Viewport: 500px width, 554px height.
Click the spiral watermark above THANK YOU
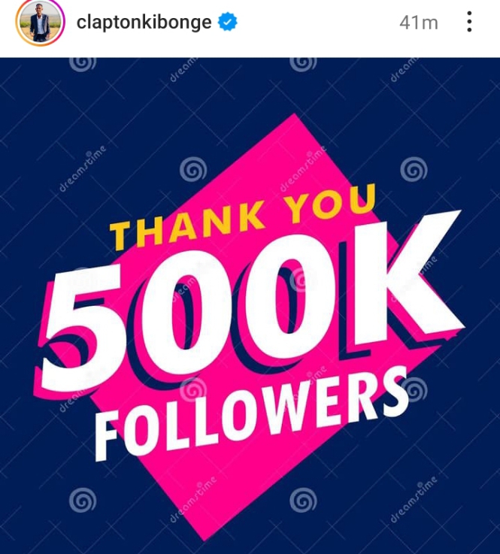pos(193,169)
